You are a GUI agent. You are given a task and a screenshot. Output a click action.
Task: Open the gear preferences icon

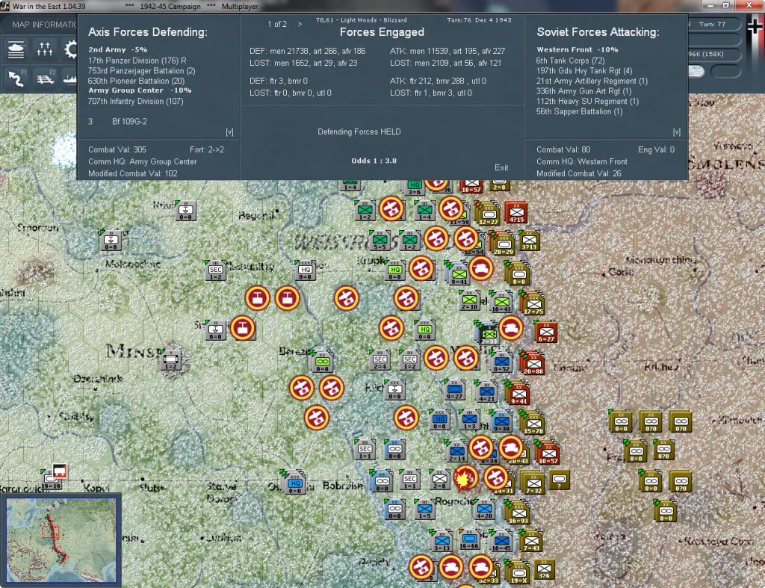(71, 49)
